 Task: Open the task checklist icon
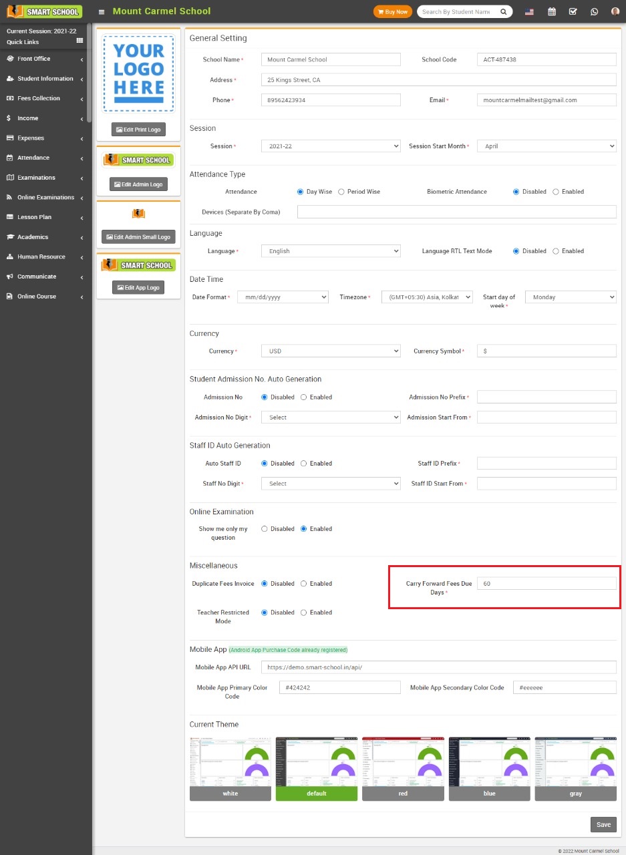(x=573, y=11)
